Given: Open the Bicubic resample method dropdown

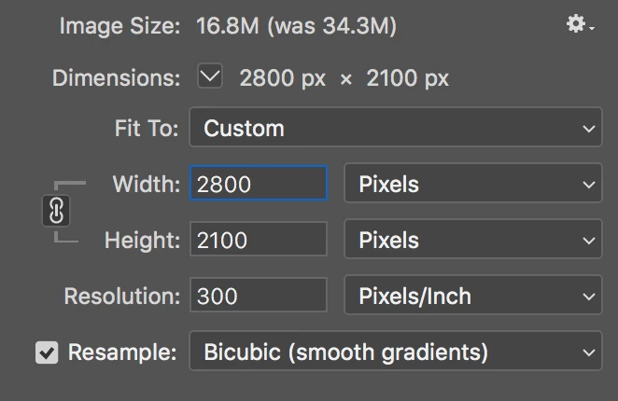Looking at the screenshot, I should coord(396,351).
